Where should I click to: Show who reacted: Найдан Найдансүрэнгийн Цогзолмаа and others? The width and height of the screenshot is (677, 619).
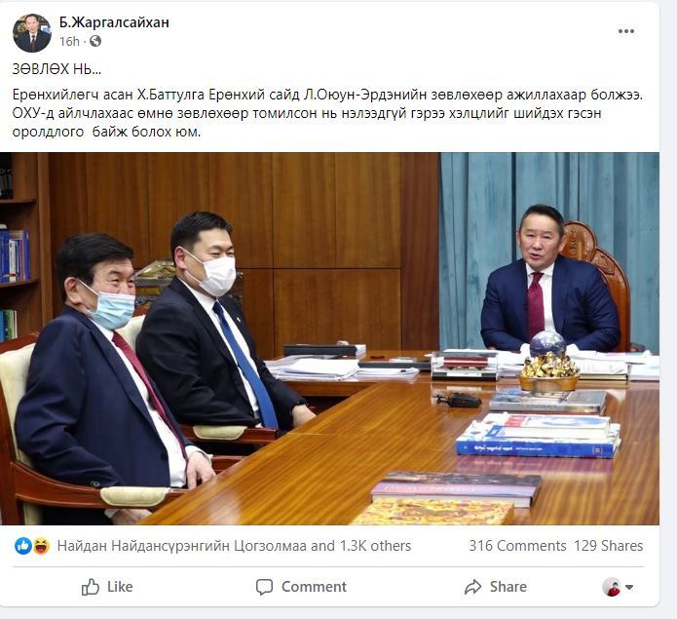(x=234, y=546)
